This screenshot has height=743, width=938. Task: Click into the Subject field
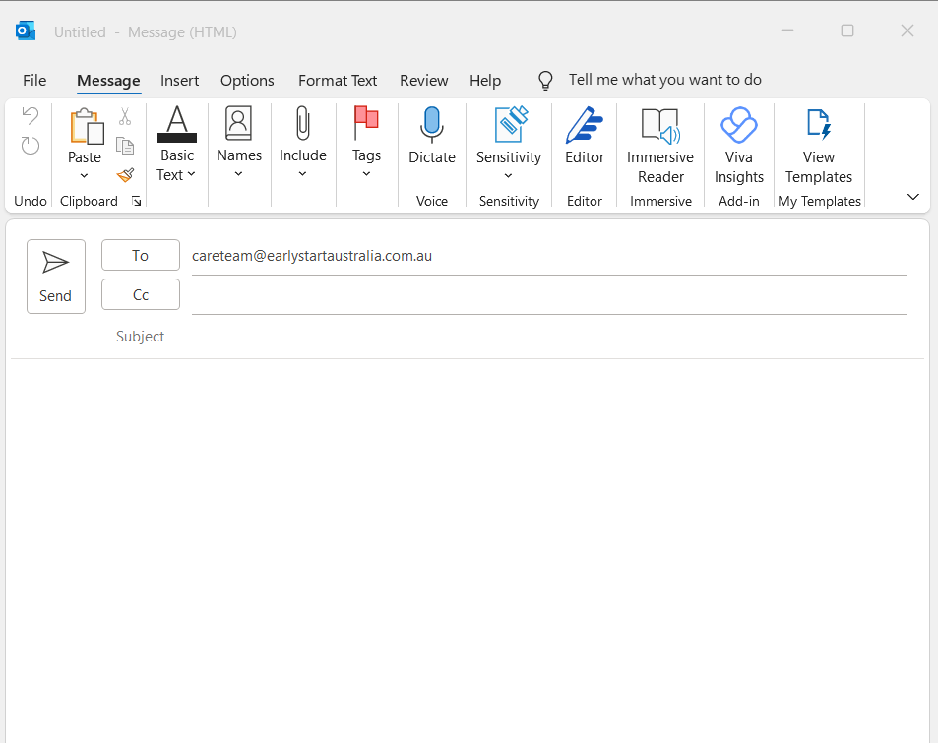548,337
